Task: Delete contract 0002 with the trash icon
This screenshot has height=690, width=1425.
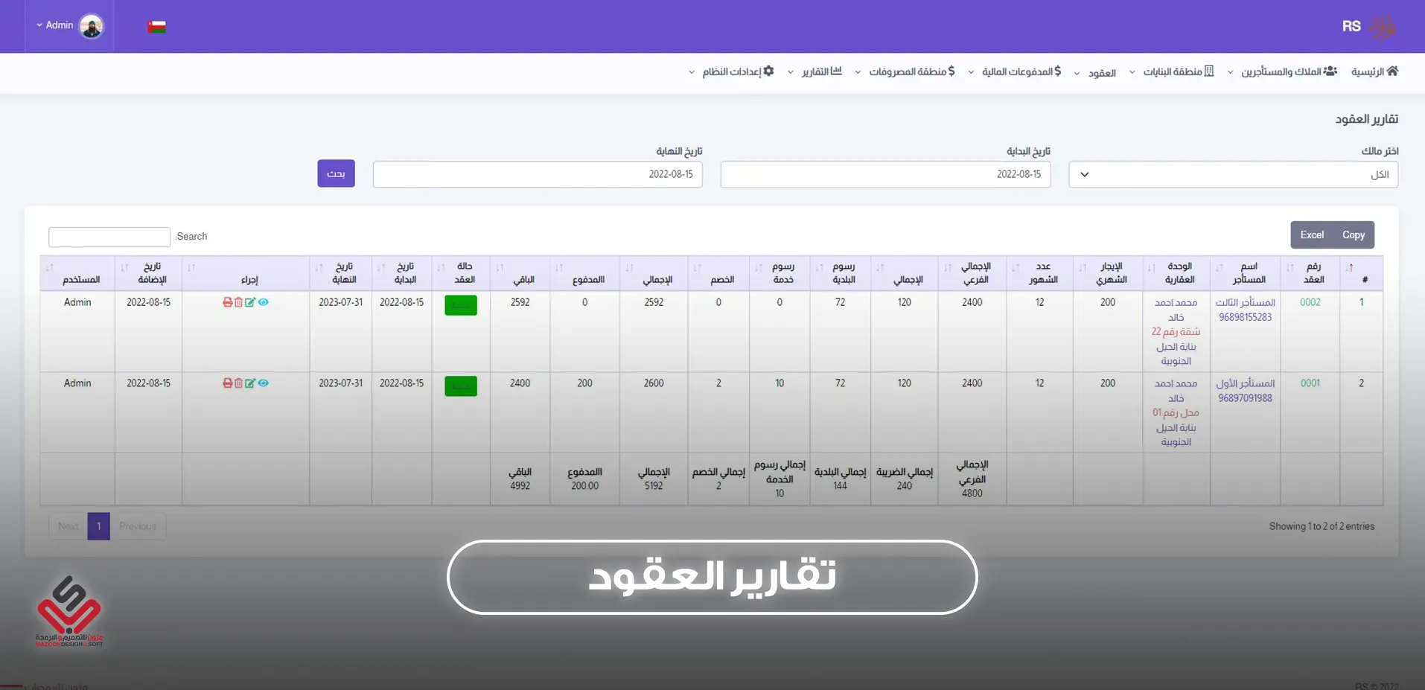Action: pyautogui.click(x=238, y=302)
